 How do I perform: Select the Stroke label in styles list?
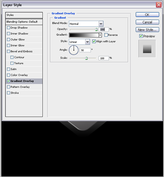pos(15,93)
